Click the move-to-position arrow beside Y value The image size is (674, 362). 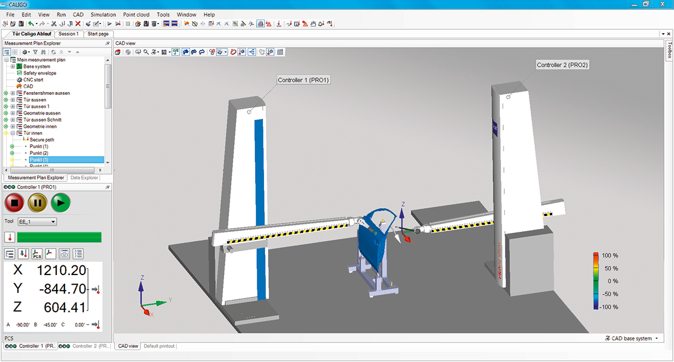pyautogui.click(x=96, y=290)
